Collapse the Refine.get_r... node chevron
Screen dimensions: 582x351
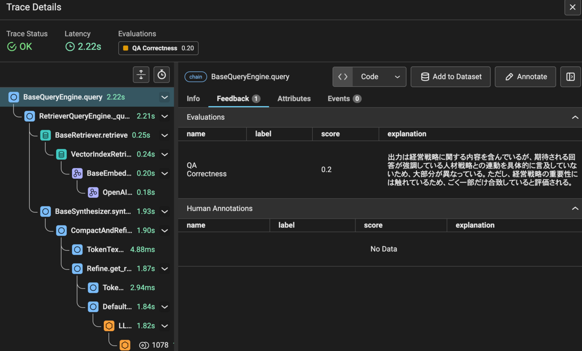click(x=164, y=269)
